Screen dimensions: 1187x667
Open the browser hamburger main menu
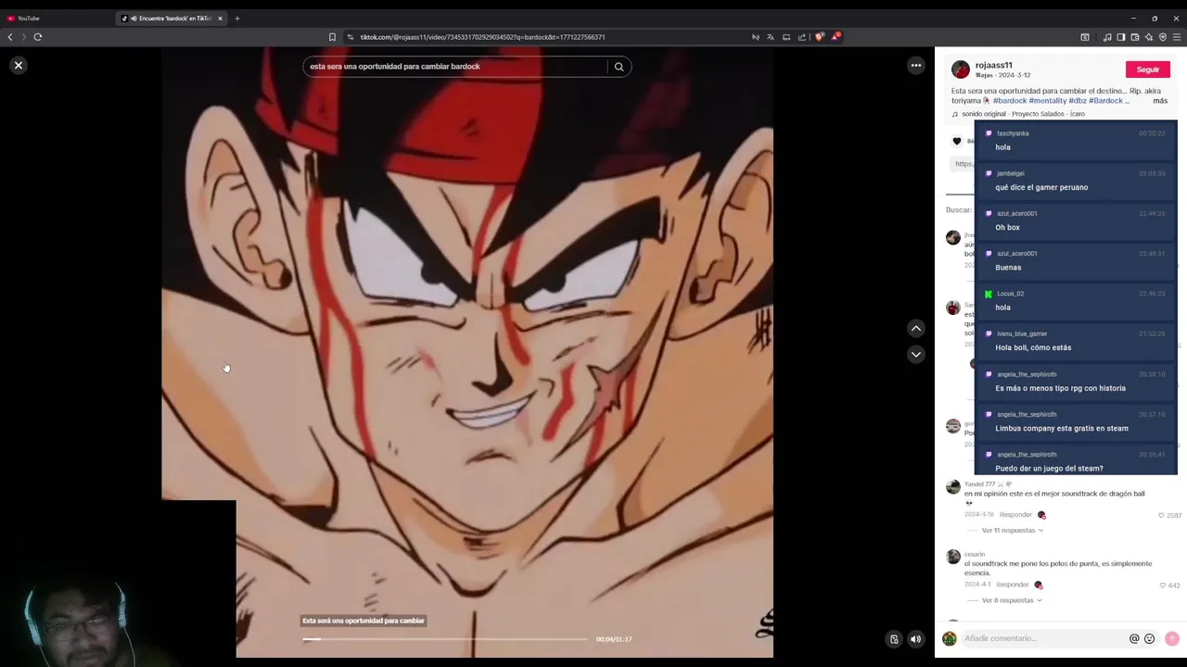[1177, 37]
